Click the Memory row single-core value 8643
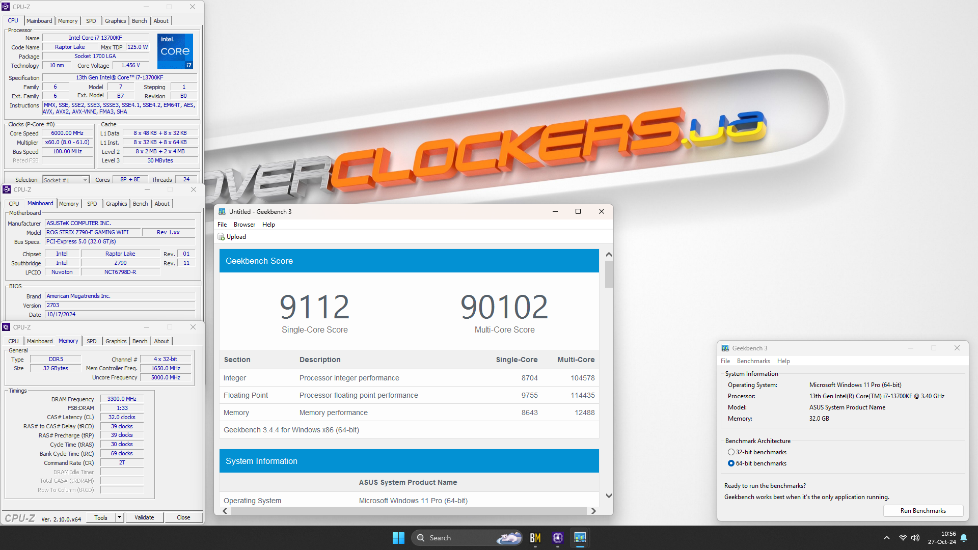The height and width of the screenshot is (550, 978). pos(529,413)
